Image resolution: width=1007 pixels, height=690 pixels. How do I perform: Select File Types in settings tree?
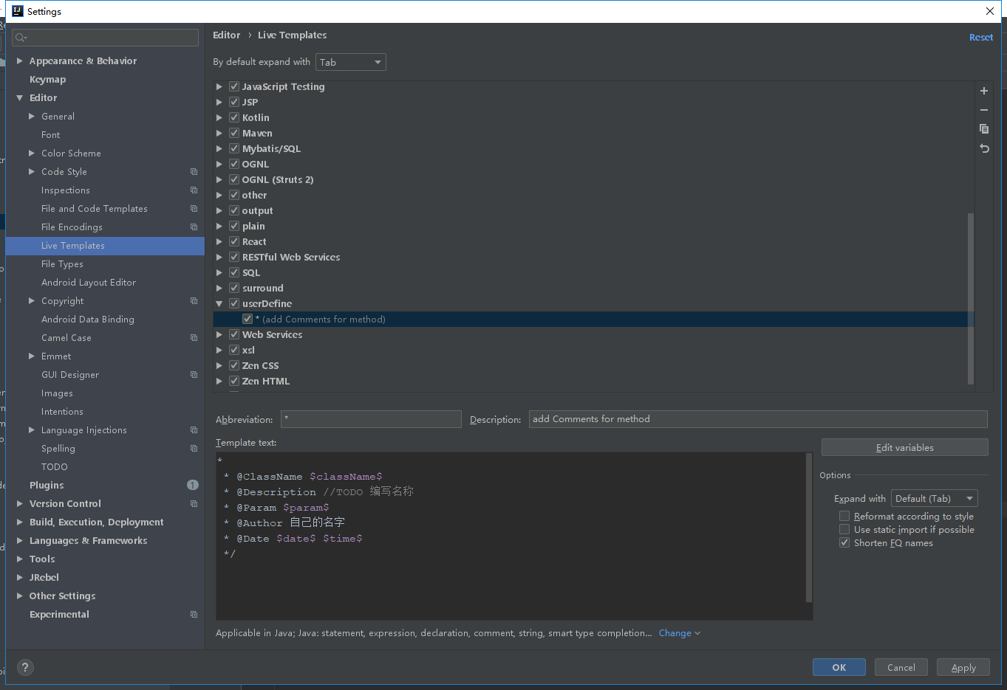(62, 263)
